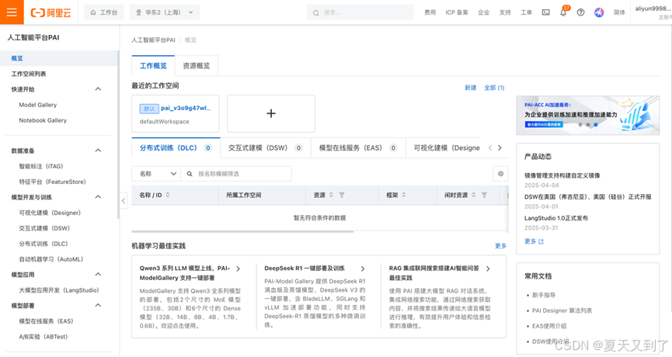The image size is (672, 357).
Task: Open the hamburger main menu
Action: tap(12, 12)
